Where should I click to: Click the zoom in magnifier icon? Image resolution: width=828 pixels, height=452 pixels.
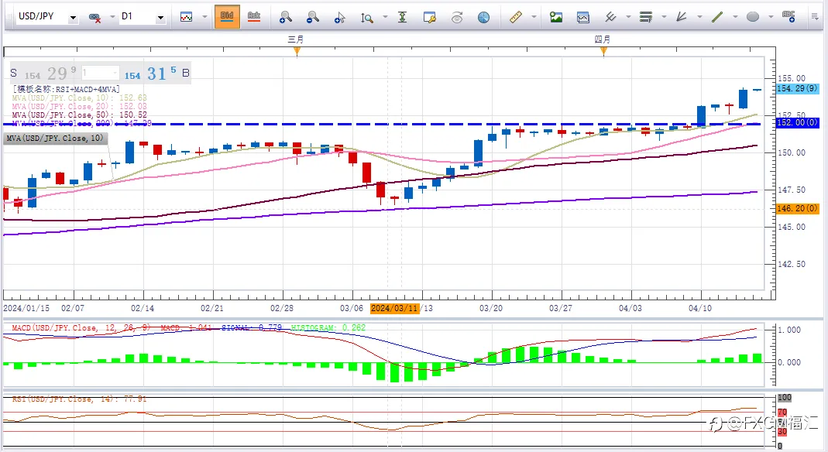point(286,17)
